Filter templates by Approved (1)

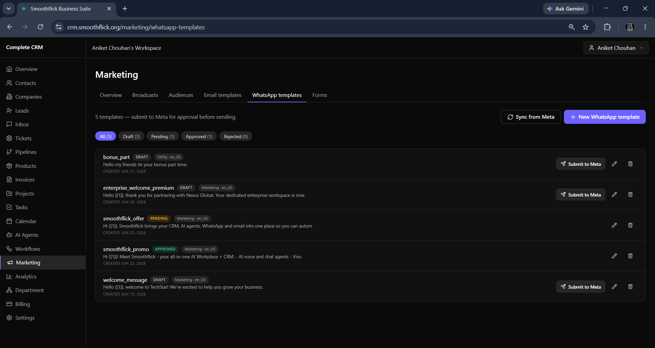pos(199,136)
